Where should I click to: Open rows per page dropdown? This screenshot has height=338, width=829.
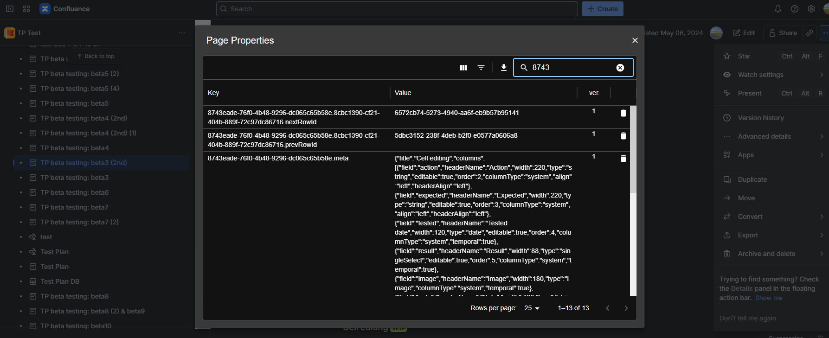coord(532,308)
